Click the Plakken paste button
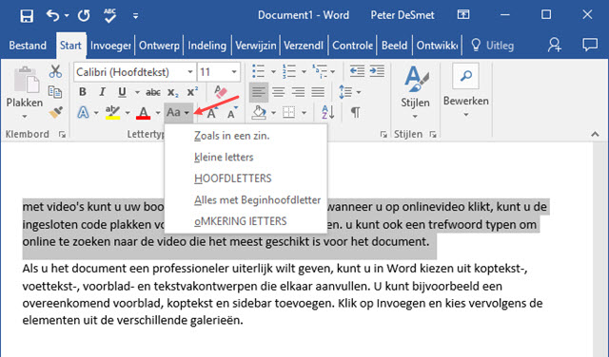Screen dimensions: 609x357 point(25,92)
